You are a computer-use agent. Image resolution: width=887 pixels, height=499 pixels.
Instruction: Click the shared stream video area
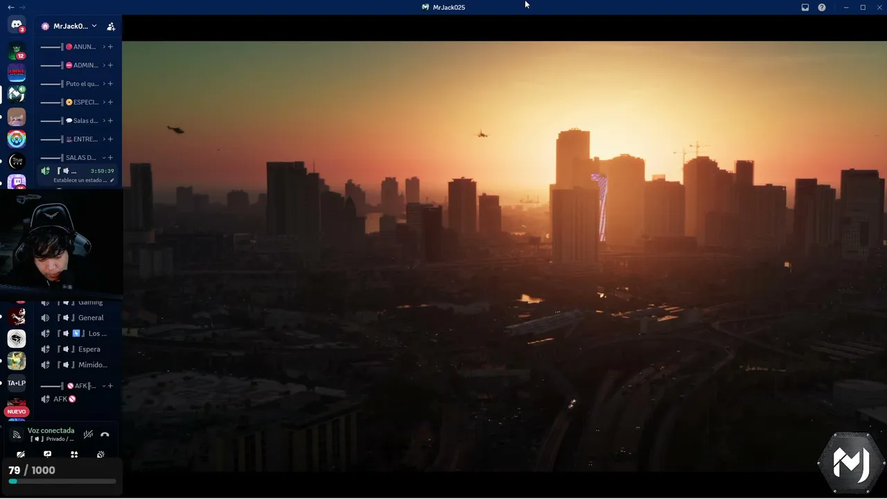[x=504, y=256]
